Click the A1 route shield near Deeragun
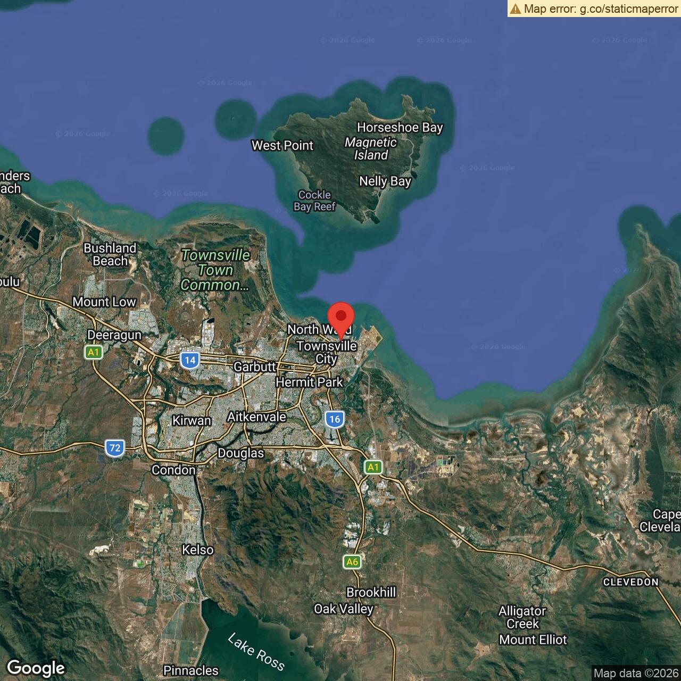The image size is (681, 681). pos(94,352)
